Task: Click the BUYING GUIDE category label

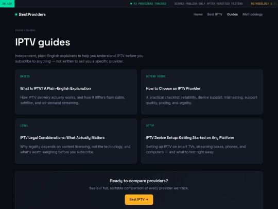Action: (x=155, y=76)
